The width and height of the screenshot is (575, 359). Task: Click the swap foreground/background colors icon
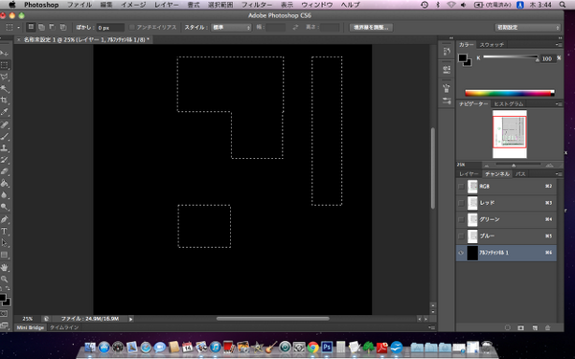pyautogui.click(x=8, y=289)
